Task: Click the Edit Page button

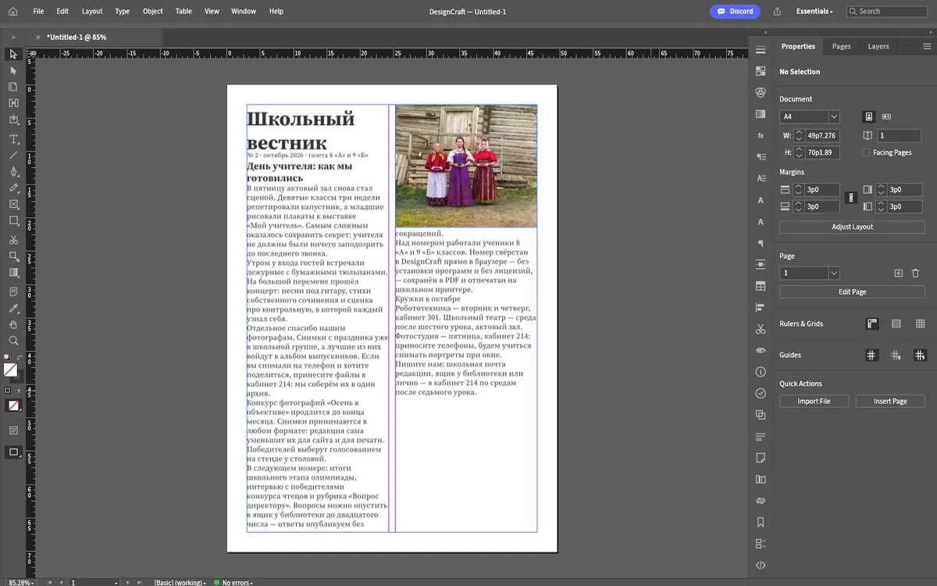Action: (x=852, y=291)
